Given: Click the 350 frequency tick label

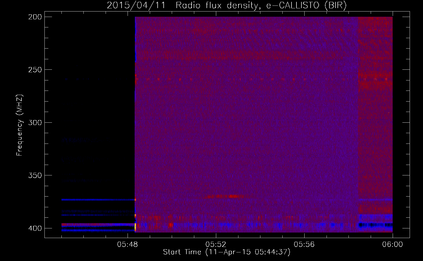Looking at the screenshot, I should point(35,175).
